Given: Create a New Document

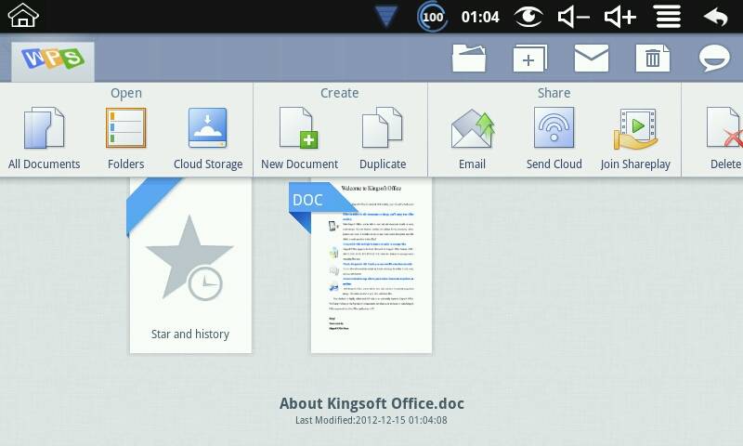Looking at the screenshot, I should tap(299, 138).
